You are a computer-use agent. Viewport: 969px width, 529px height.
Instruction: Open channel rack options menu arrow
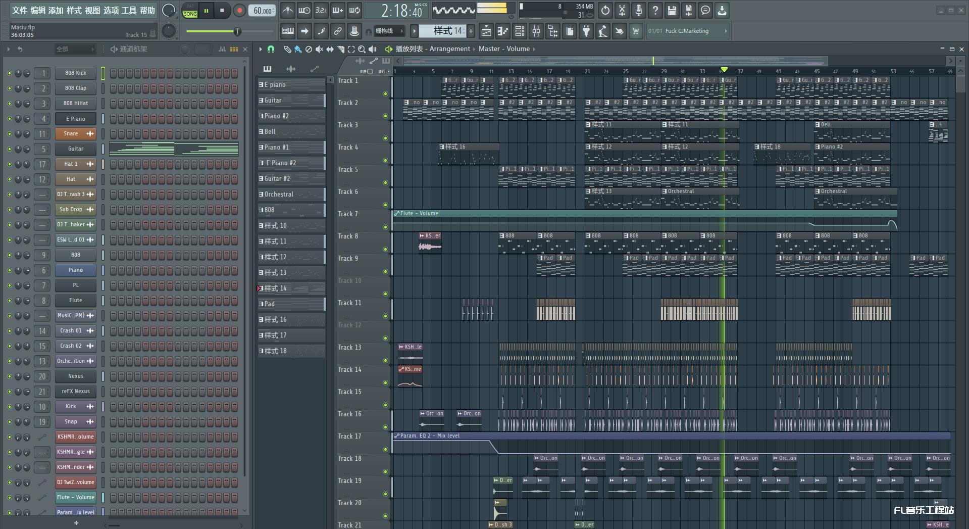coord(8,49)
